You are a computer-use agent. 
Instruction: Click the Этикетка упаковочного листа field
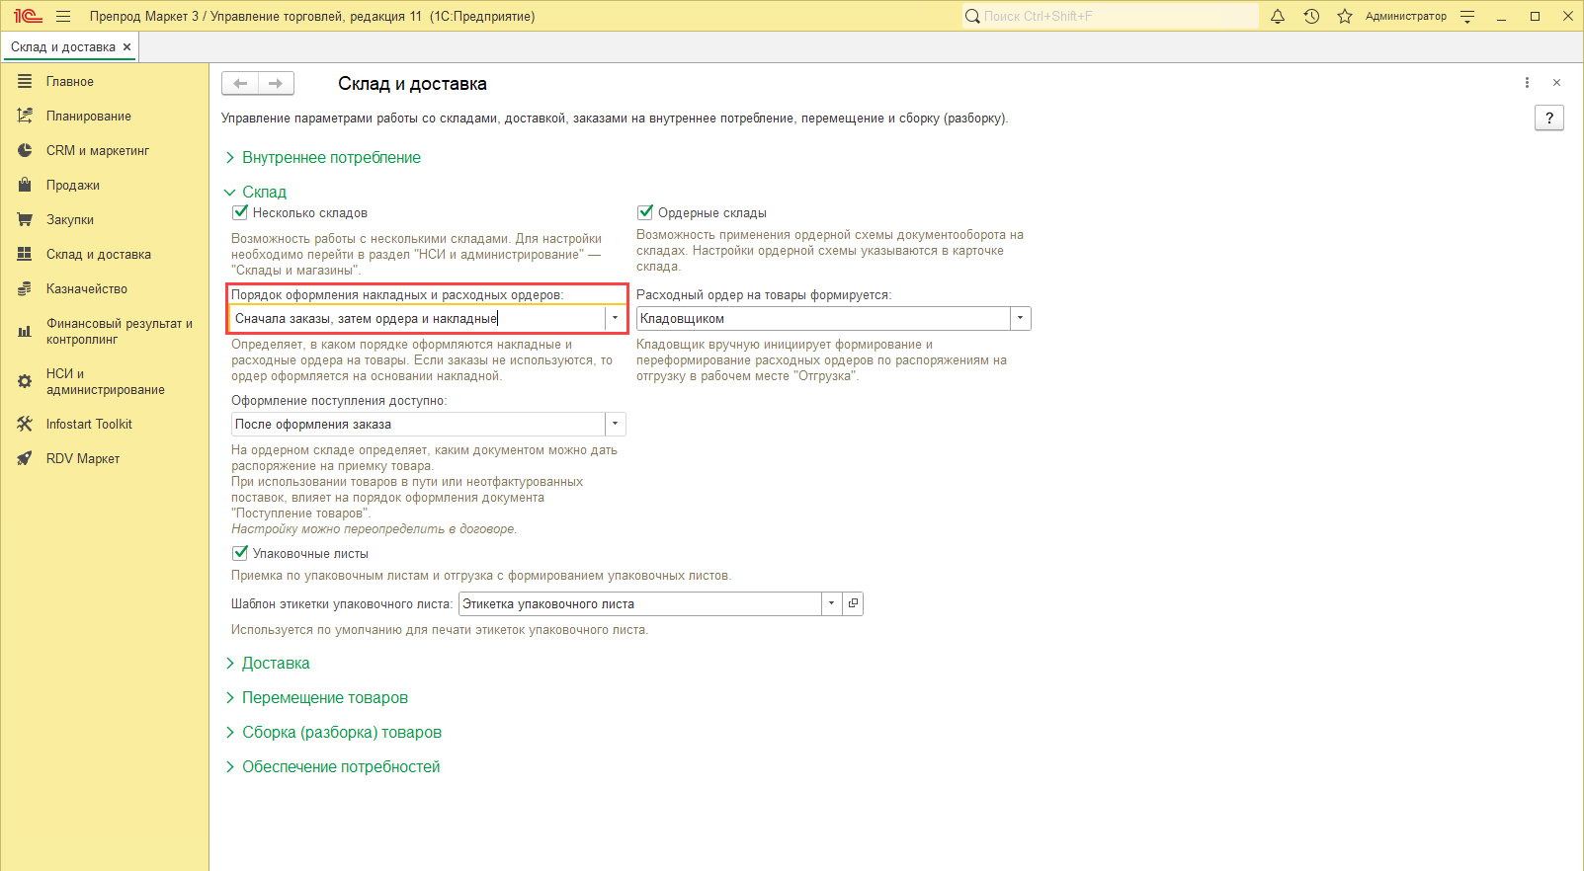point(640,603)
